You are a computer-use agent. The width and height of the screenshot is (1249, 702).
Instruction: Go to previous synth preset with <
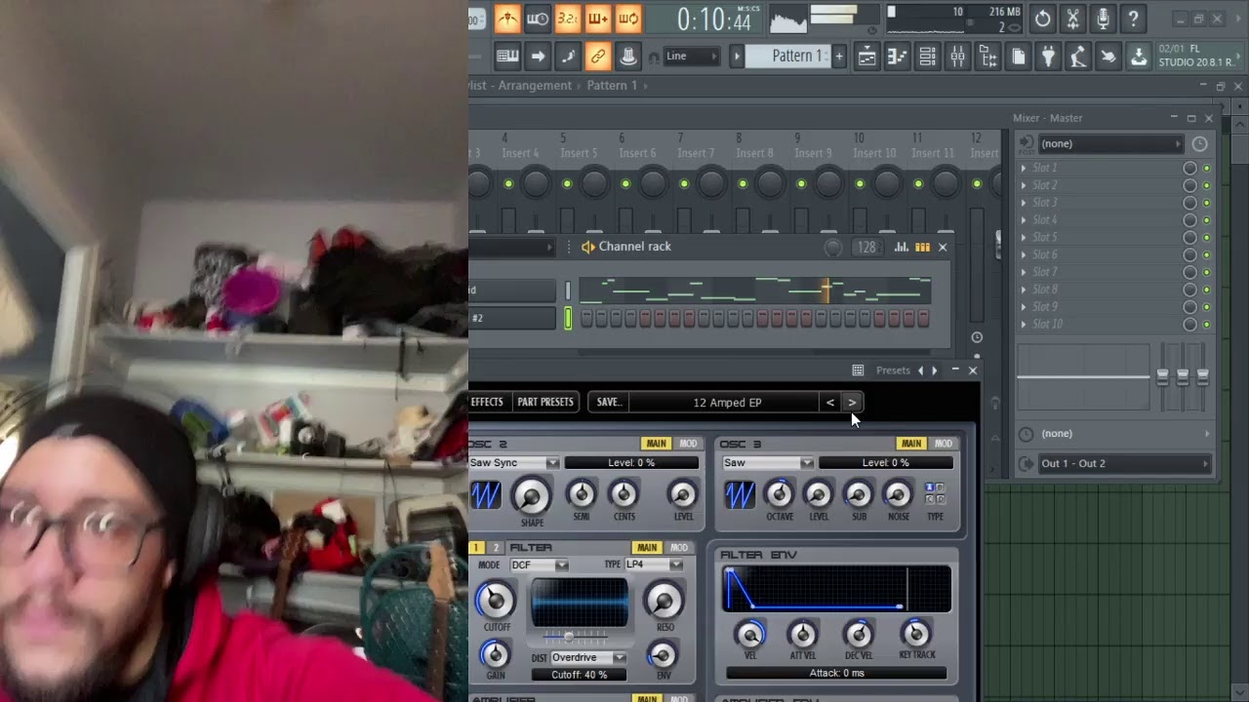click(x=829, y=403)
